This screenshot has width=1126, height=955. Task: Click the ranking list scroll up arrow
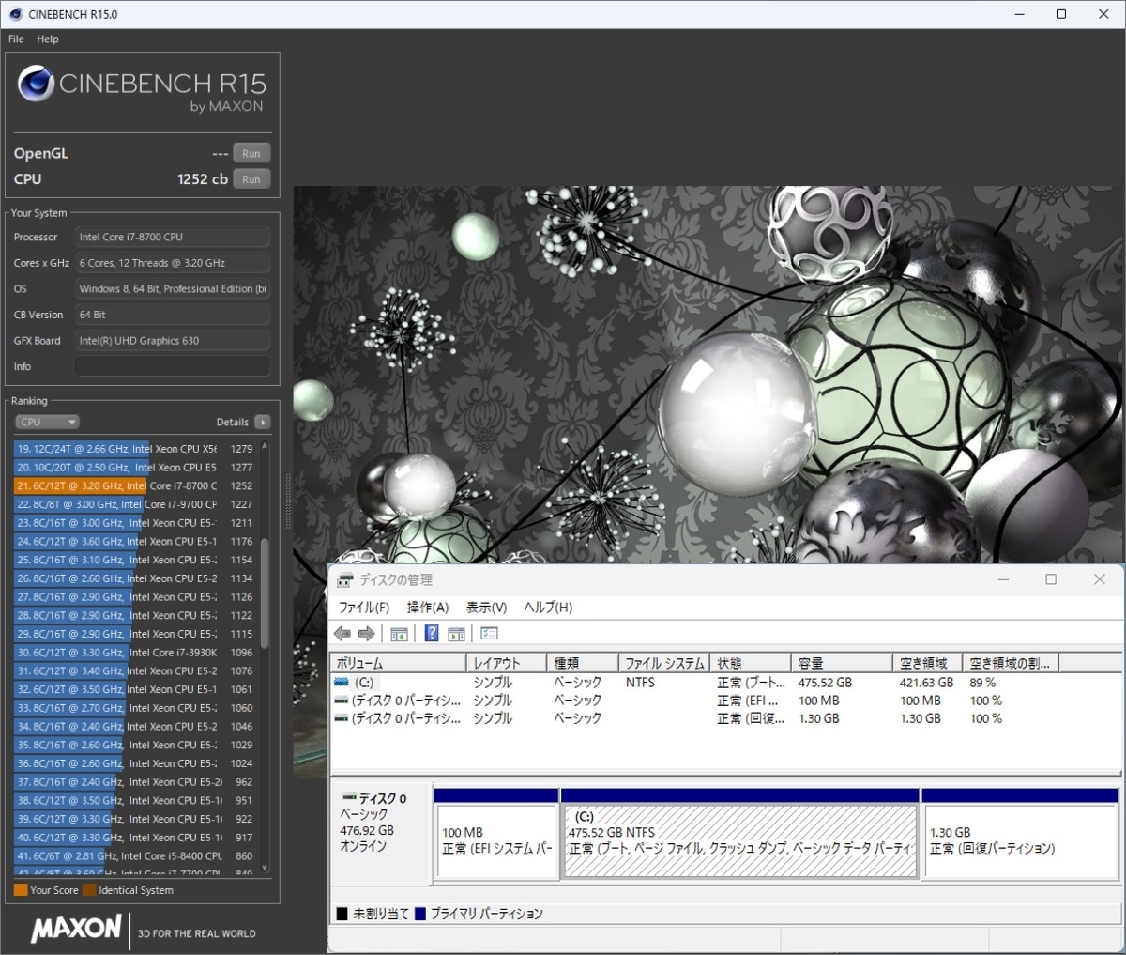point(265,447)
